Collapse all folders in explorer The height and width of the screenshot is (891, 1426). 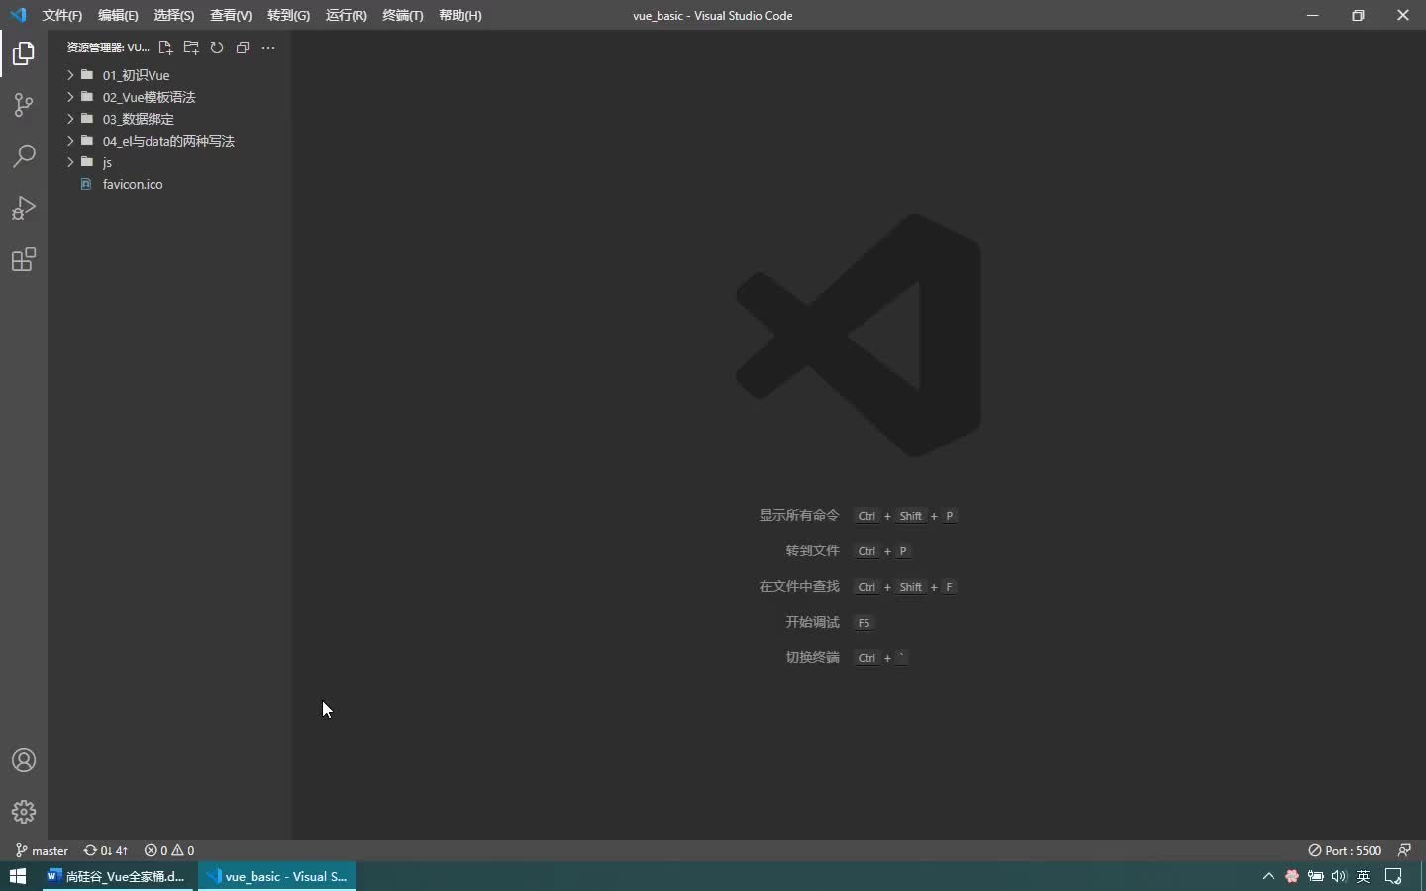pyautogui.click(x=243, y=48)
